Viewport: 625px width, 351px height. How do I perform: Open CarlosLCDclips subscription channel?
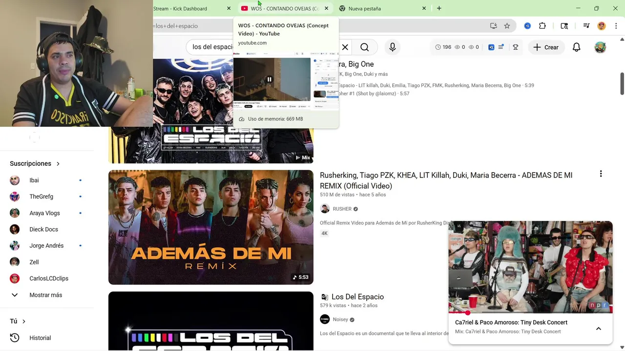click(x=47, y=278)
